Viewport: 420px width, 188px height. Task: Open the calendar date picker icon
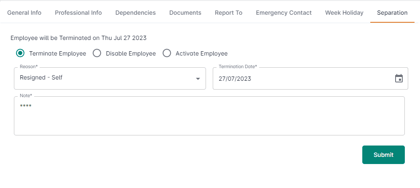(x=399, y=79)
